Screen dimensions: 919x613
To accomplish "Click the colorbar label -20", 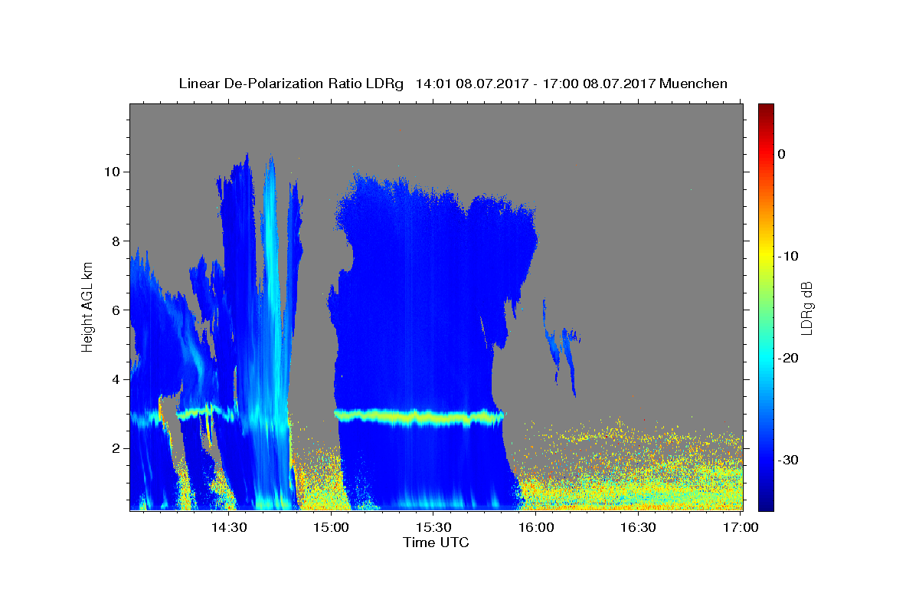I will point(790,358).
